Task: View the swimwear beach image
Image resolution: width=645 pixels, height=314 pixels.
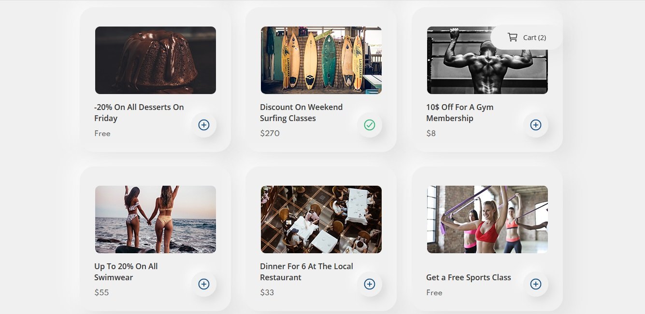Action: tap(156, 219)
